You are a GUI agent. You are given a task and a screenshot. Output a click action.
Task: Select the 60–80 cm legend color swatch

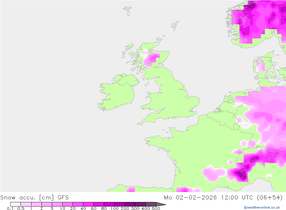click(99, 204)
